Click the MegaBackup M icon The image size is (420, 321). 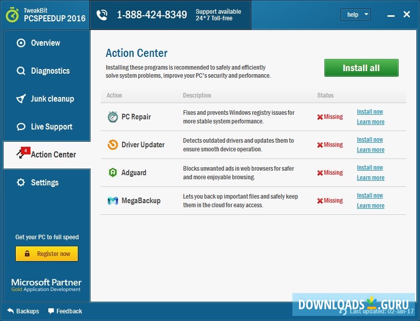[x=113, y=201]
